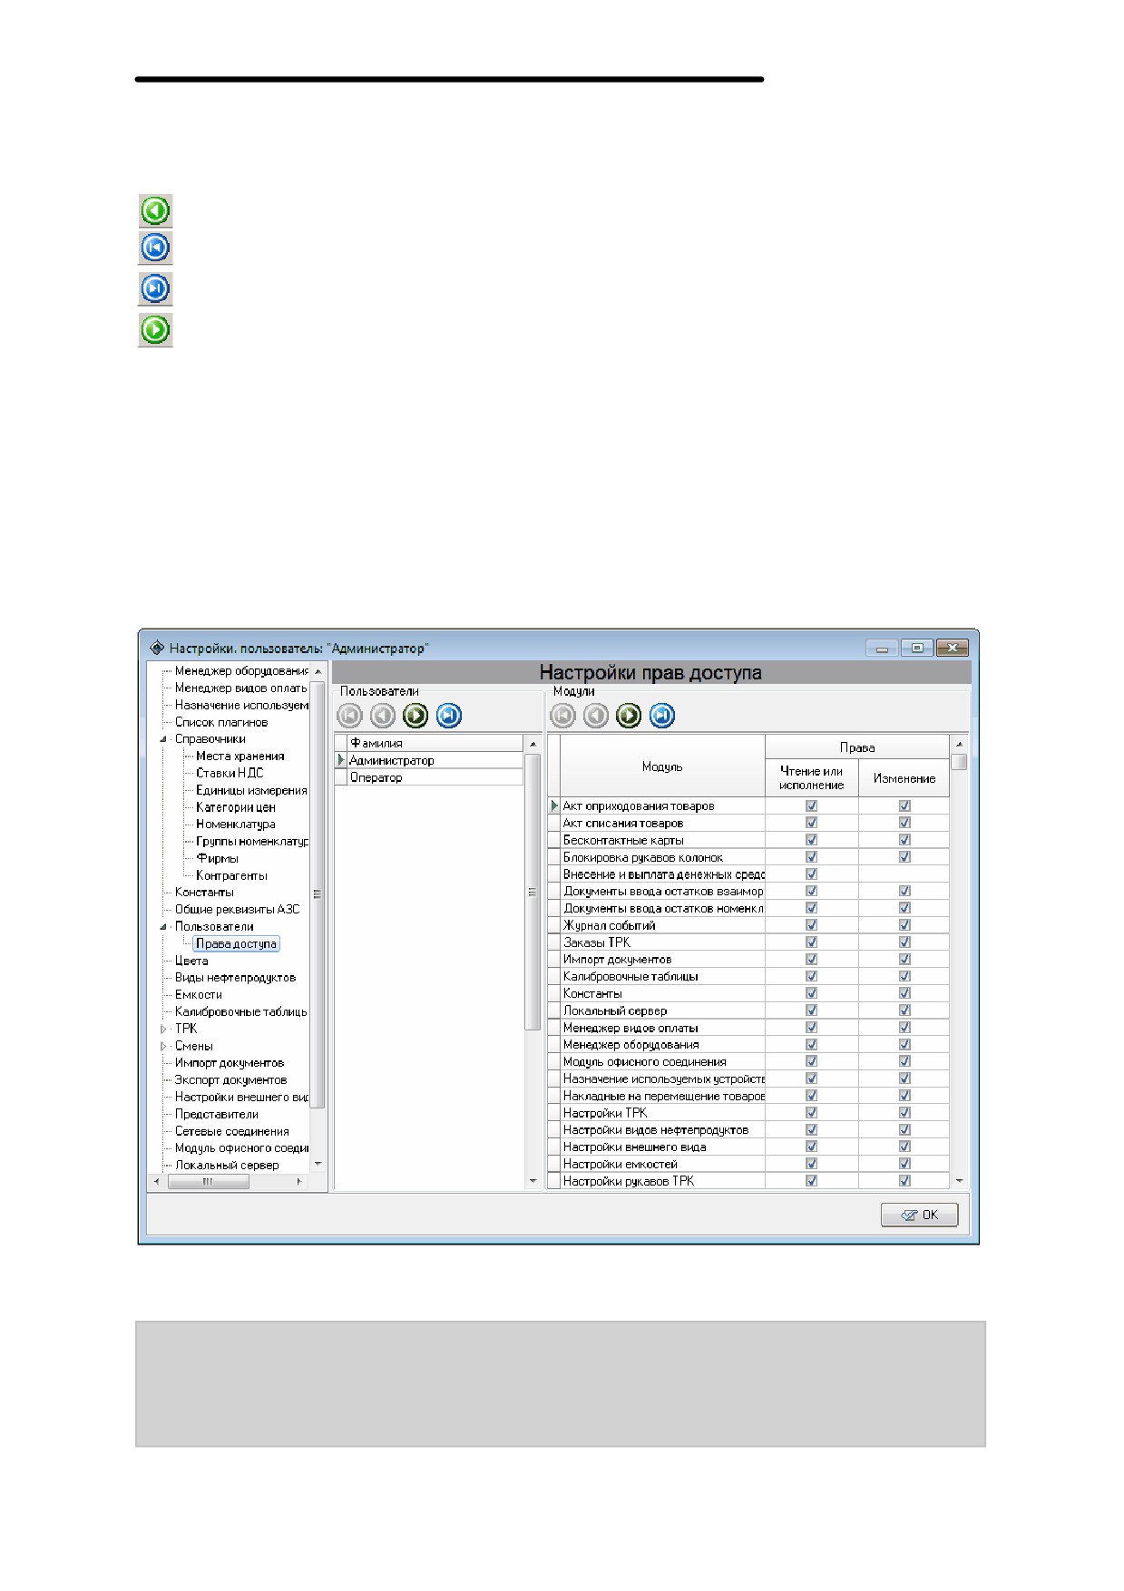The height and width of the screenshot is (1591, 1124).
Task: Open Константы in the settings tree
Action: tap(204, 892)
